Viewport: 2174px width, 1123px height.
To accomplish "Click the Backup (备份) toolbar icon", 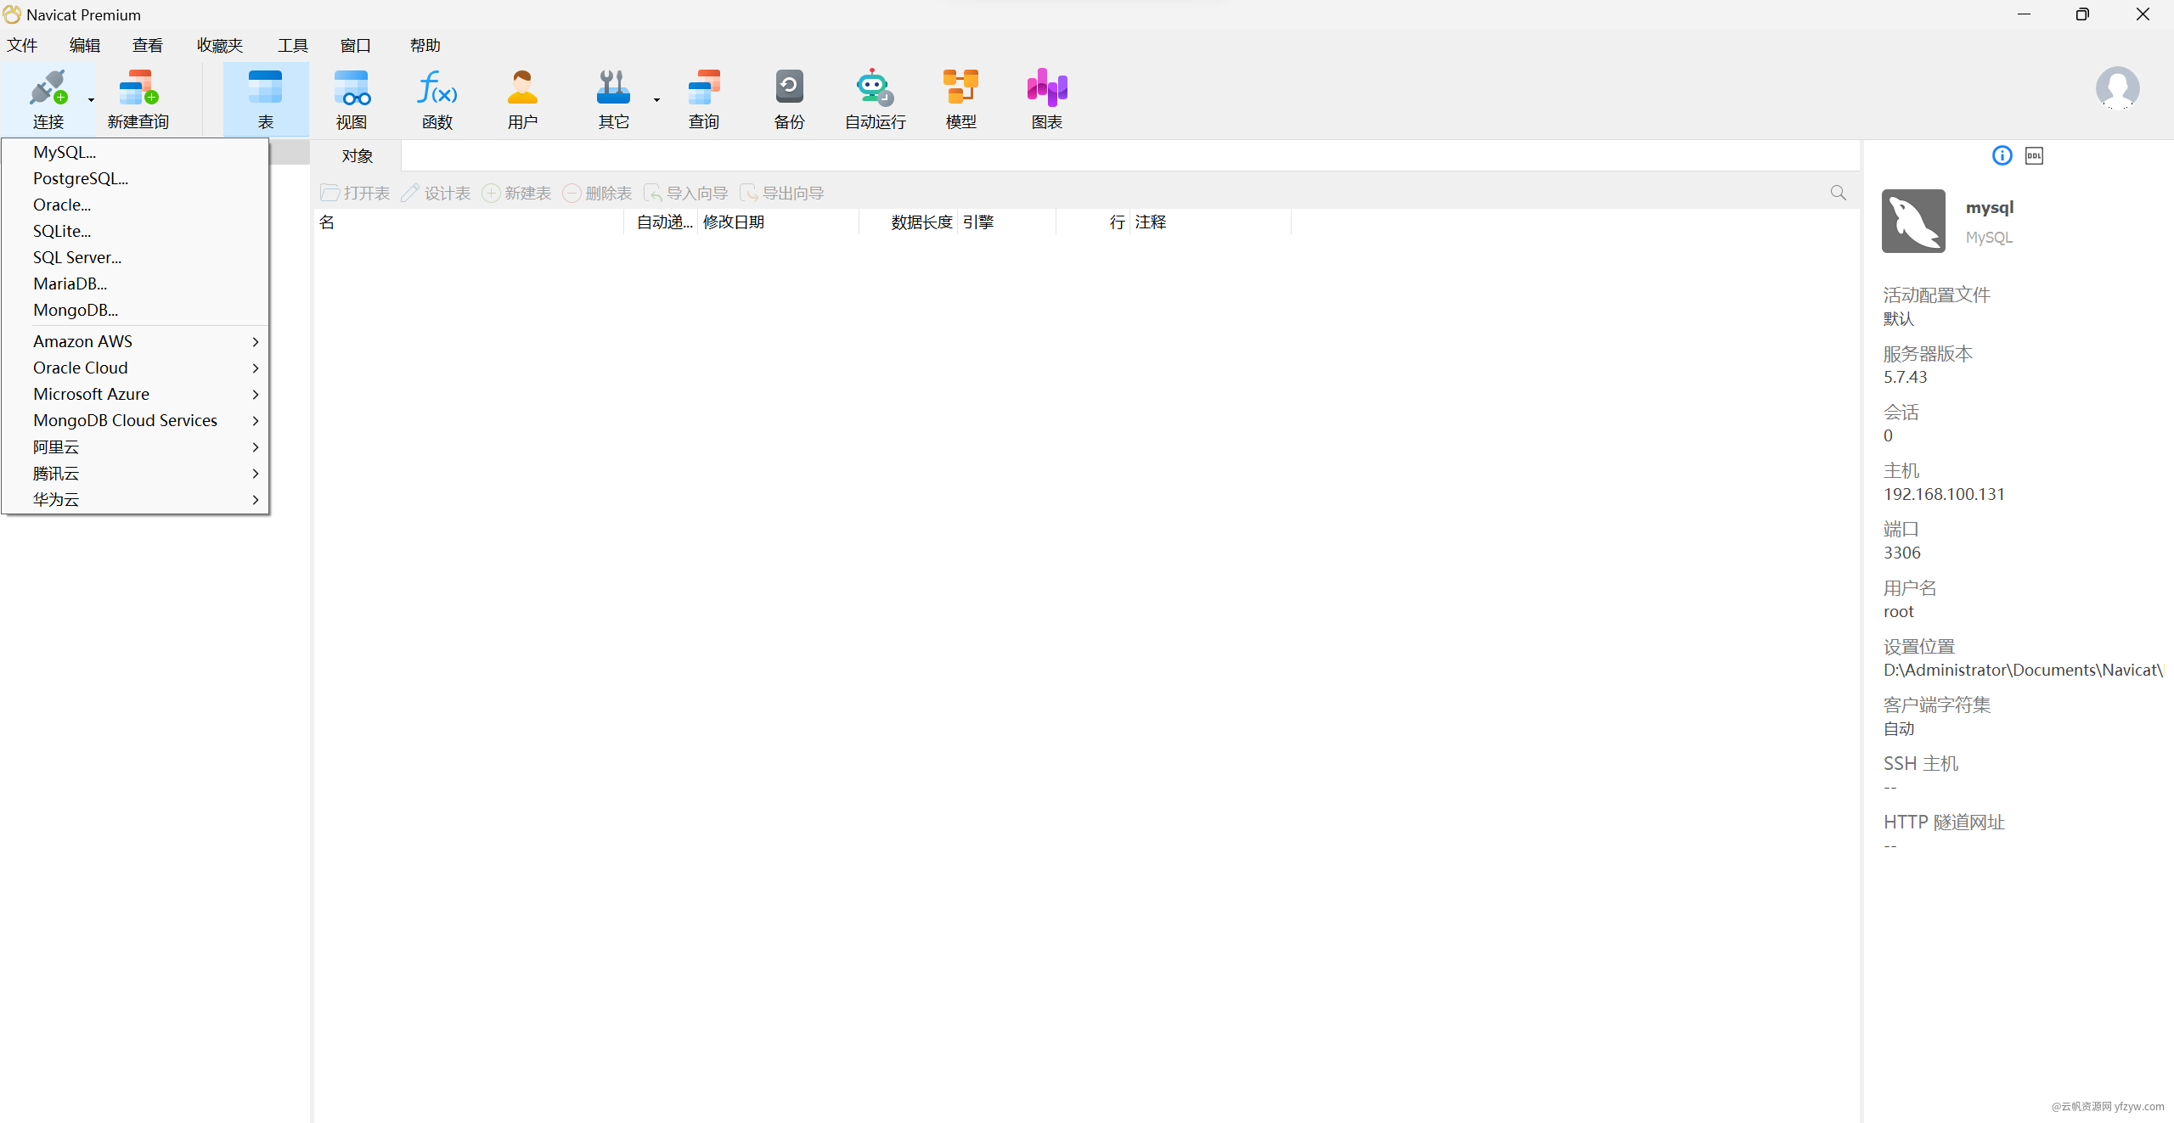I will pos(789,88).
